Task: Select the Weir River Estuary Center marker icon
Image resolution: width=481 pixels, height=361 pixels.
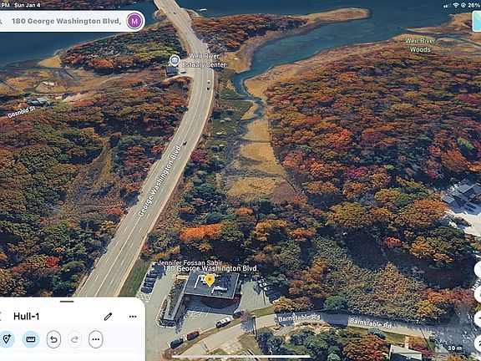Action: [x=175, y=60]
